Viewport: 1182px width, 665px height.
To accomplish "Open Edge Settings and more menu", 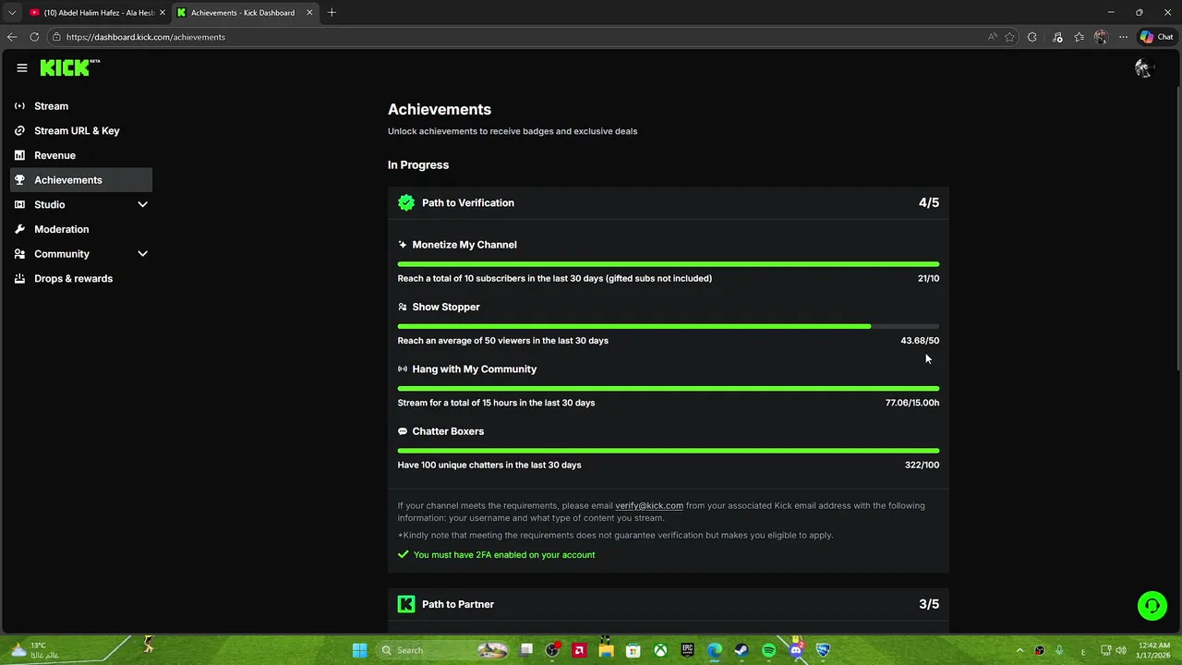I will click(1123, 37).
